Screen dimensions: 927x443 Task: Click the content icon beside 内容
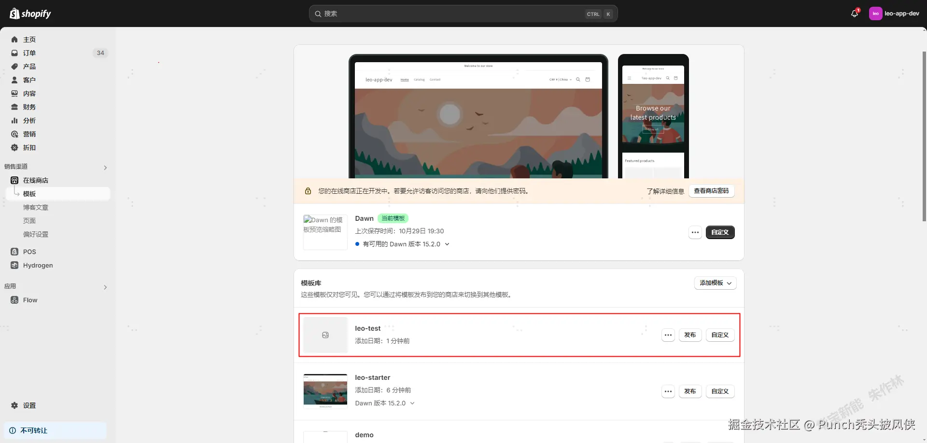(x=14, y=94)
